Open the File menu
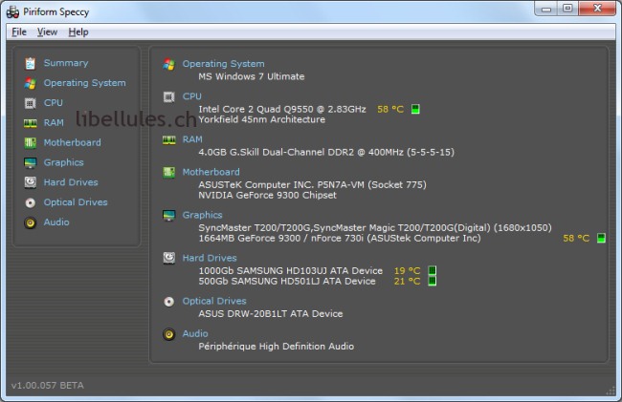The width and height of the screenshot is (622, 402). click(x=19, y=32)
